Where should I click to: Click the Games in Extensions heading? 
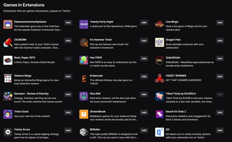(x=24, y=5)
